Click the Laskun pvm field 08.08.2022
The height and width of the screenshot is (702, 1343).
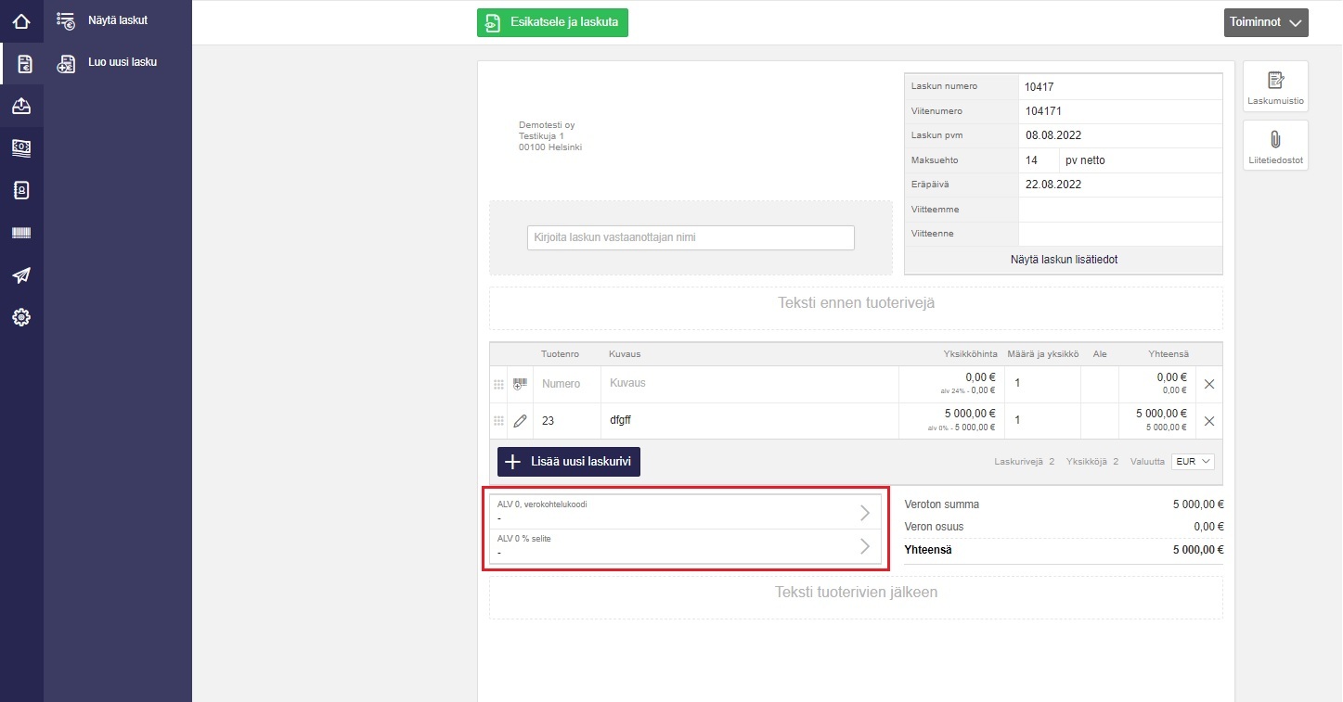coord(1120,135)
